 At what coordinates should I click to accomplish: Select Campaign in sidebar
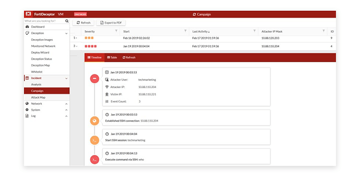coord(47,91)
